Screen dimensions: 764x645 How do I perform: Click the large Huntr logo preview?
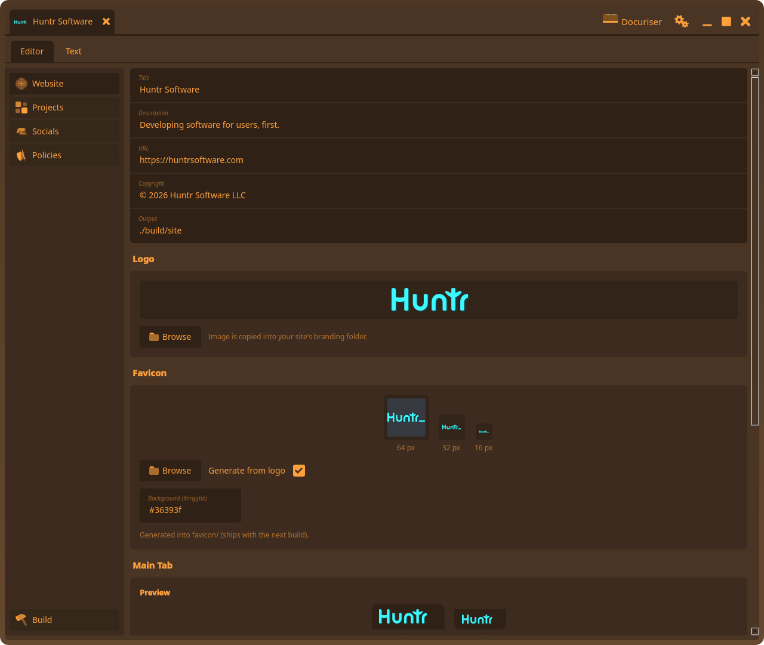pos(430,300)
